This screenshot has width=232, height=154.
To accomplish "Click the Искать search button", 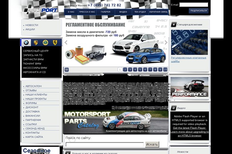I will click(x=152, y=144).
